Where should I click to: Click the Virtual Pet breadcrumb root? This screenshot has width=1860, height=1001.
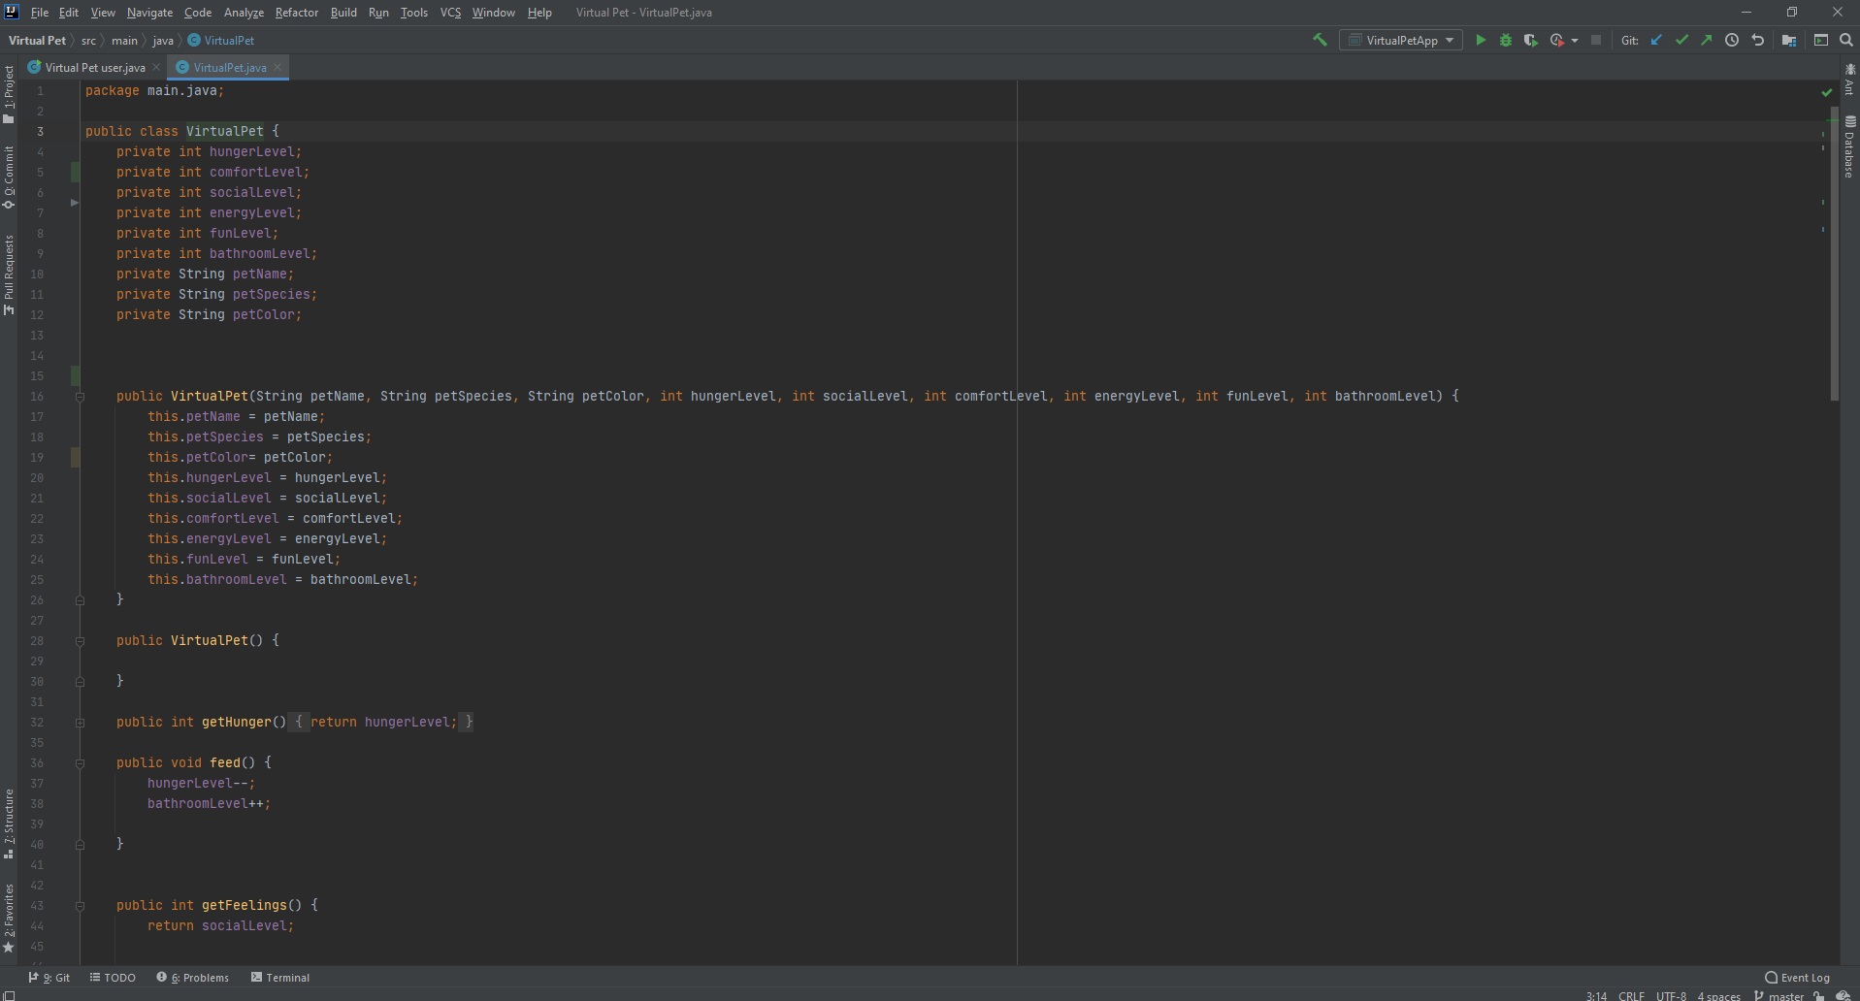click(37, 40)
